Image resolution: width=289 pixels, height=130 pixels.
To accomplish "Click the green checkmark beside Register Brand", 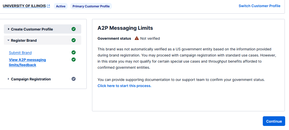I will click(x=74, y=40).
